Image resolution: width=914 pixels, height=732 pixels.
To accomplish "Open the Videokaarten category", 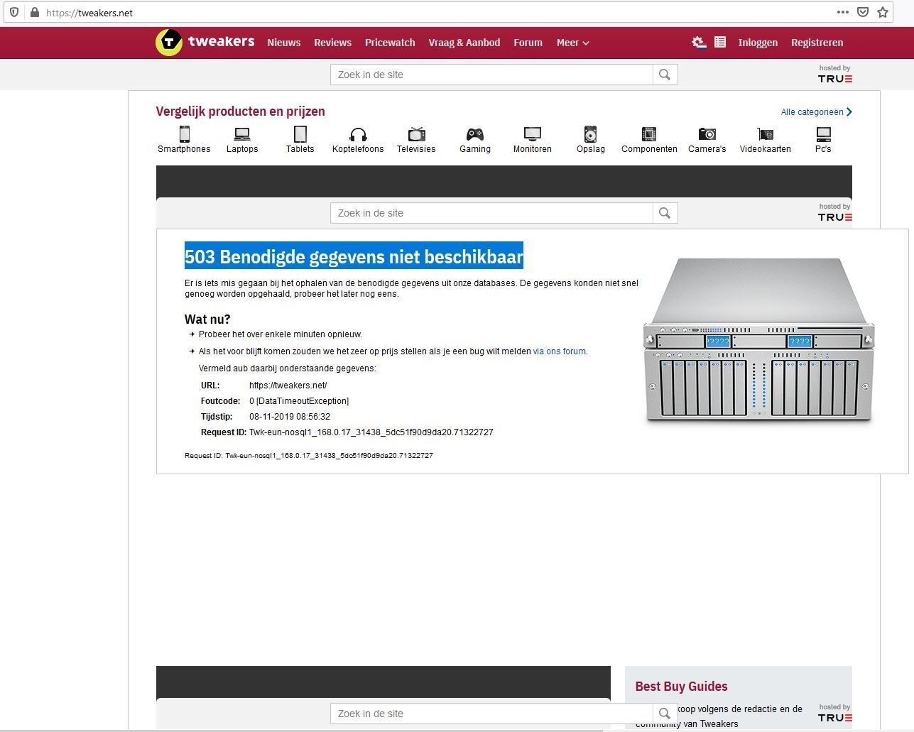I will click(766, 140).
